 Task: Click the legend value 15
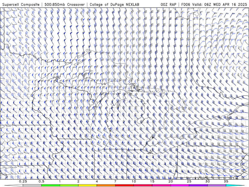(x=152, y=181)
